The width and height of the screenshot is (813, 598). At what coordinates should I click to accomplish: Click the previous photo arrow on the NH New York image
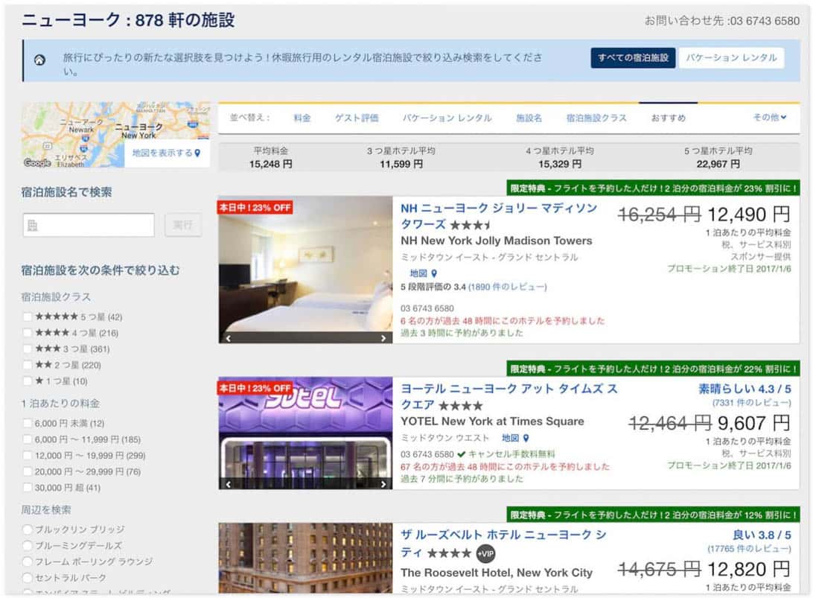tap(228, 338)
